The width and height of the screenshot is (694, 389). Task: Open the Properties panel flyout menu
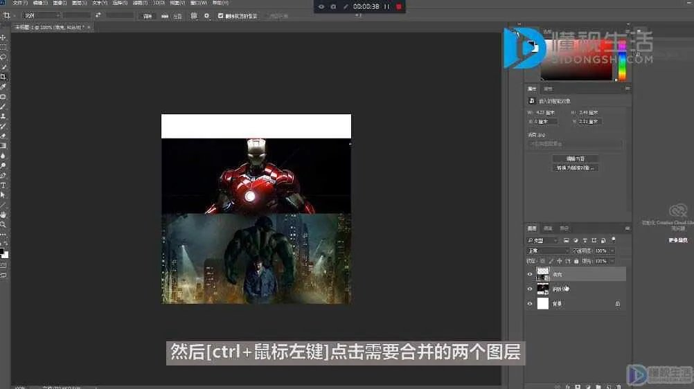(628, 89)
